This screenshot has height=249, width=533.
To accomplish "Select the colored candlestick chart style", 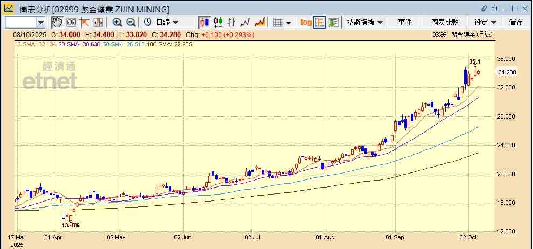I will pos(218,22).
